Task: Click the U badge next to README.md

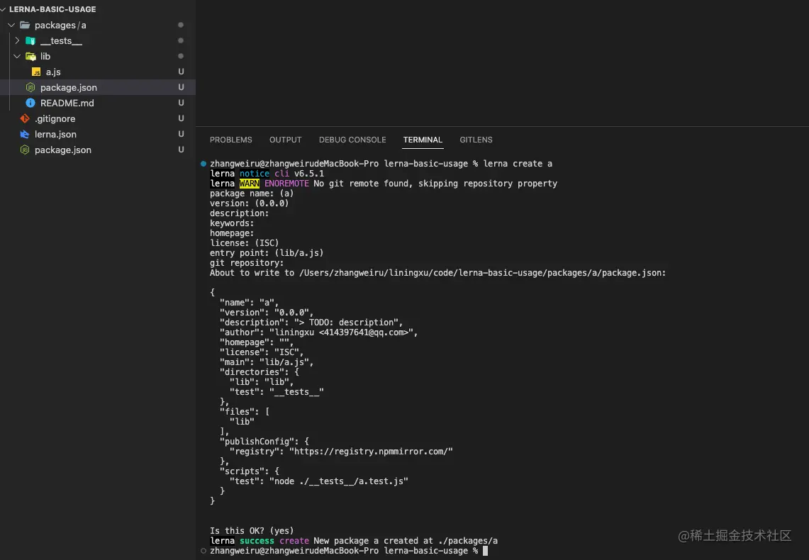Action: 181,103
